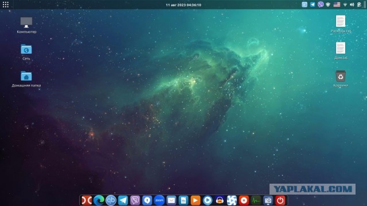Open the Wi-Fi network indicator
The width and height of the screenshot is (367, 206).
[345, 5]
